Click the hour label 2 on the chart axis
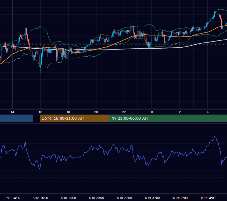Viewport: 227px width, 201px height. (180, 112)
